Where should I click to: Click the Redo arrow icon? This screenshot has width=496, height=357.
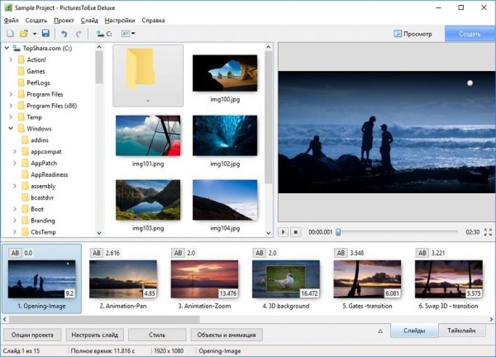pos(79,33)
